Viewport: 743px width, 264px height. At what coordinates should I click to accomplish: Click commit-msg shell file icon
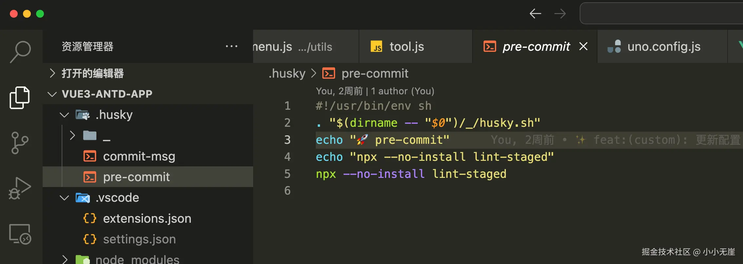90,156
